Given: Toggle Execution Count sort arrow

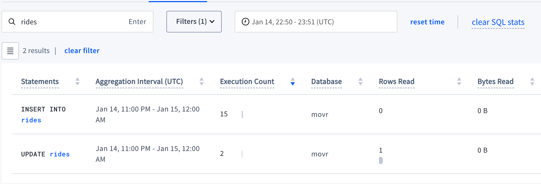Looking at the screenshot, I should pos(292,81).
